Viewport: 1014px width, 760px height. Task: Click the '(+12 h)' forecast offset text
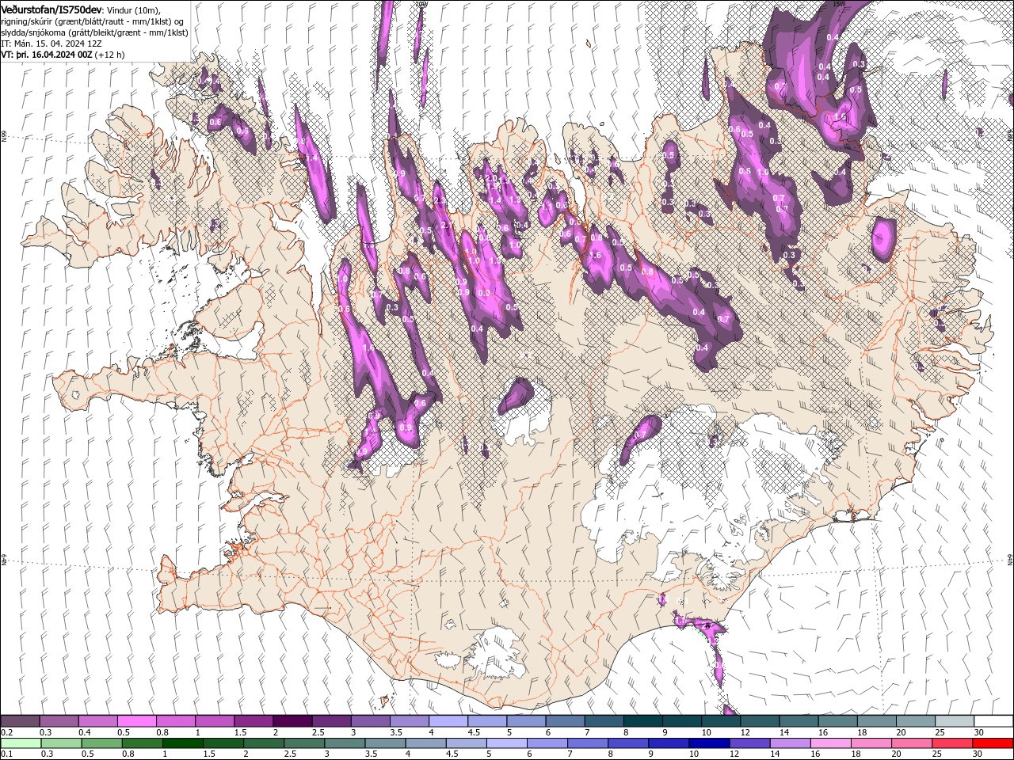click(110, 55)
